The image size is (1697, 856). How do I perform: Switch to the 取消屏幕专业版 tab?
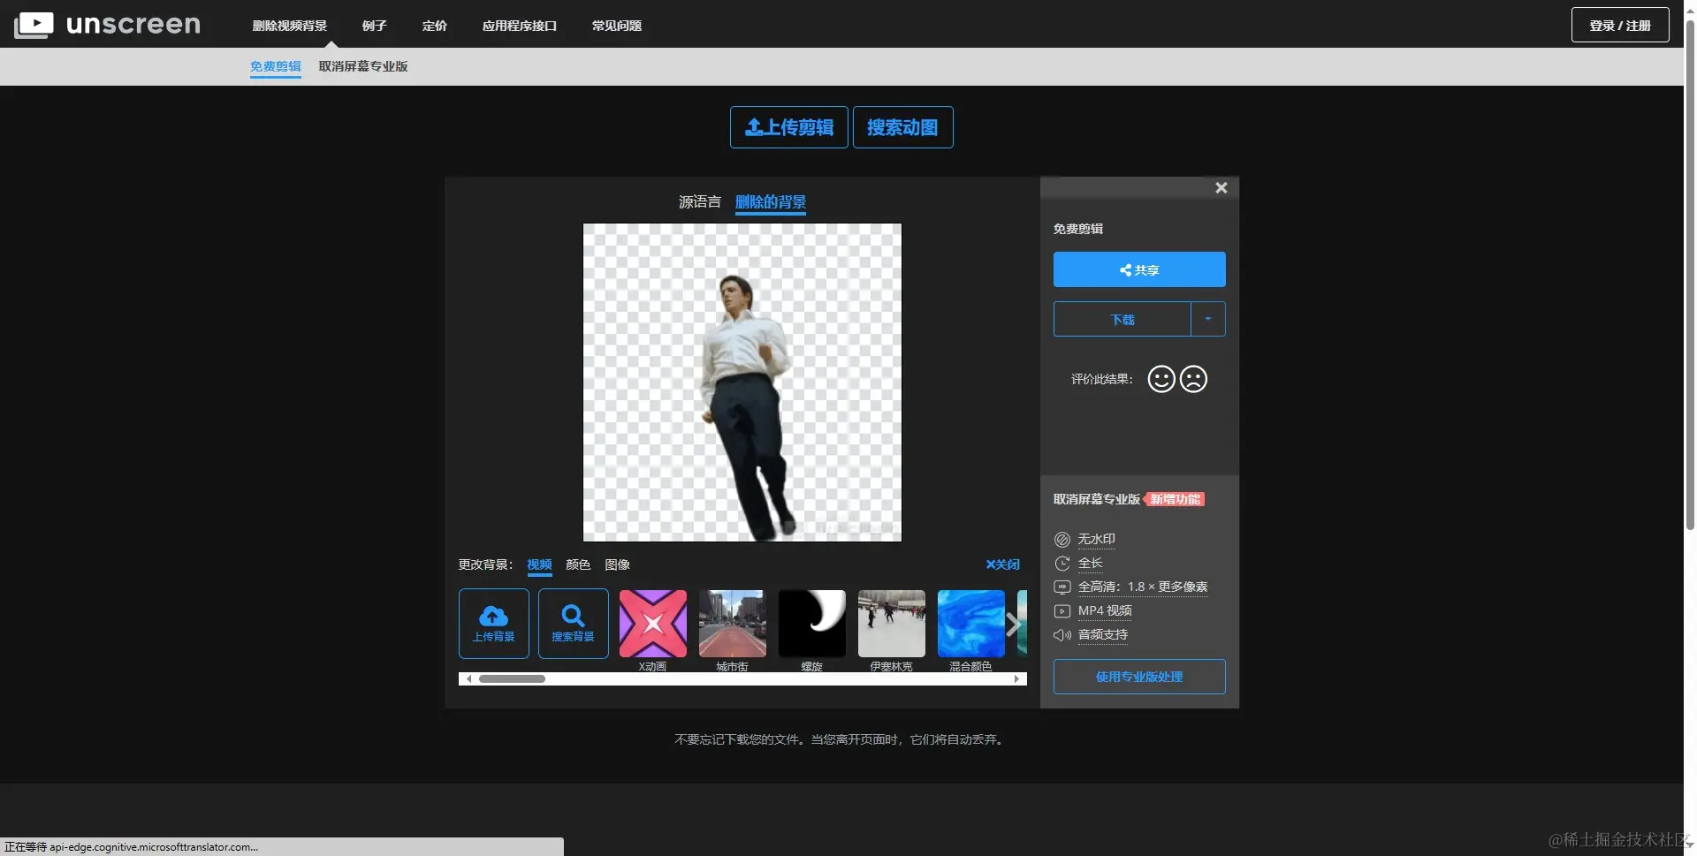pyautogui.click(x=362, y=66)
